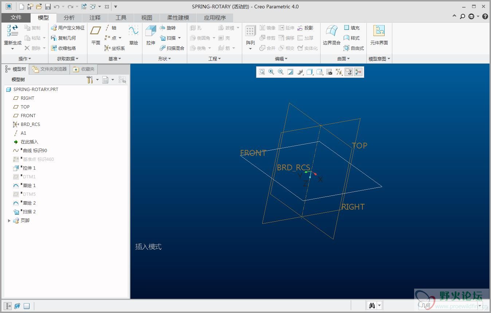
Task: Select the 填充 (Fill) surface tool
Action: pyautogui.click(x=351, y=28)
